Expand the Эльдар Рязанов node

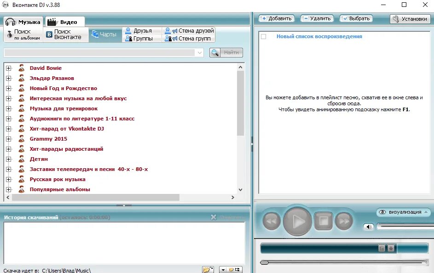[x=9, y=79]
